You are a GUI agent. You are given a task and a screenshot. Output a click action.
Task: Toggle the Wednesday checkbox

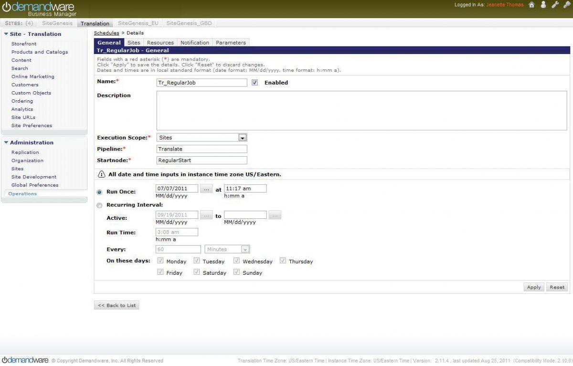236,261
